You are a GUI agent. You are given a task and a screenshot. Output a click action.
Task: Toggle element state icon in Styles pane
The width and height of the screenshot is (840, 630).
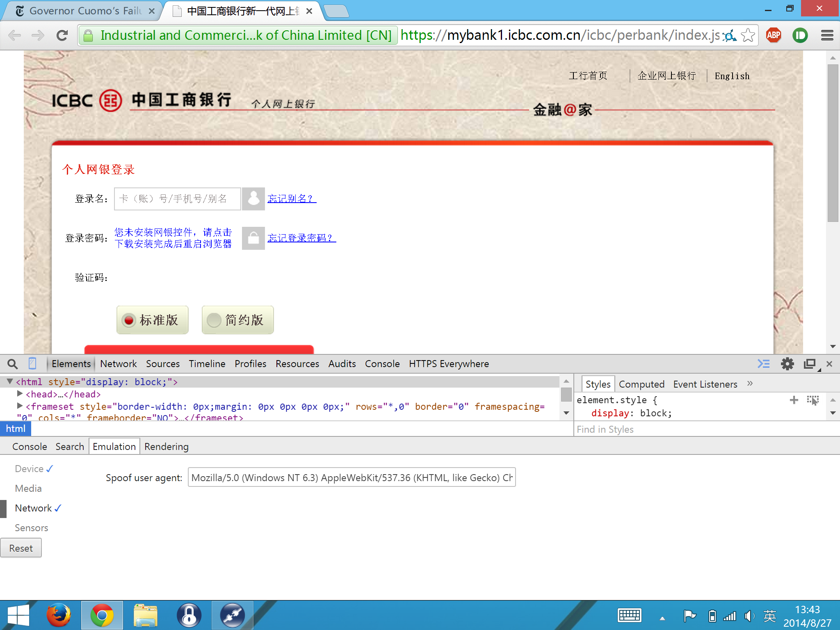[x=813, y=400]
